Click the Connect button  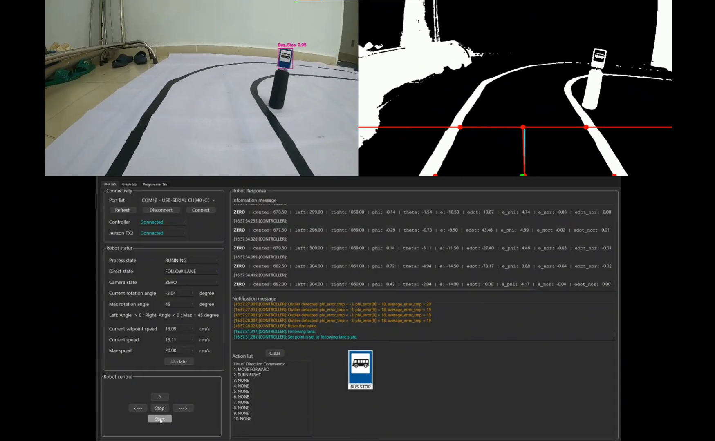(x=201, y=210)
